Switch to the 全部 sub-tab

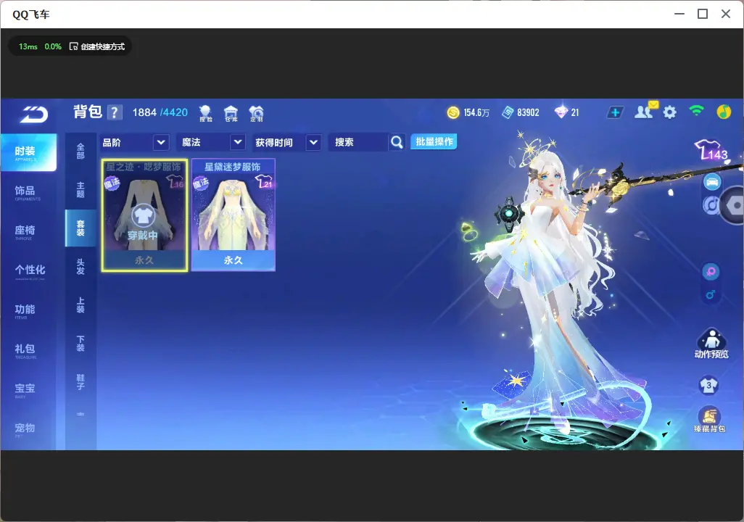(80, 152)
